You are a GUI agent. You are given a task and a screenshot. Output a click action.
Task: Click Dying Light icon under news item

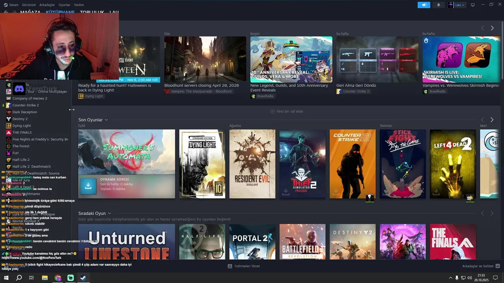(x=81, y=96)
